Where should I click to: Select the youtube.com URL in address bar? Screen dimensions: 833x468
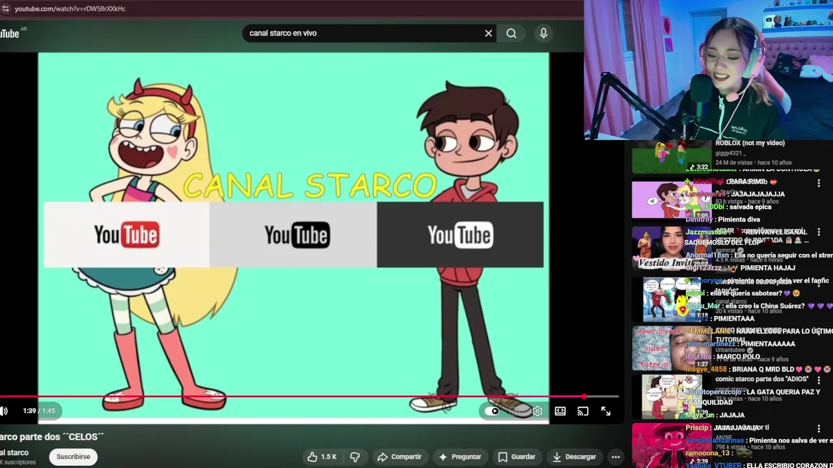(x=70, y=8)
